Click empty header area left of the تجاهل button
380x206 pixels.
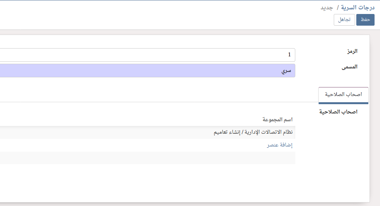tap(194, 20)
